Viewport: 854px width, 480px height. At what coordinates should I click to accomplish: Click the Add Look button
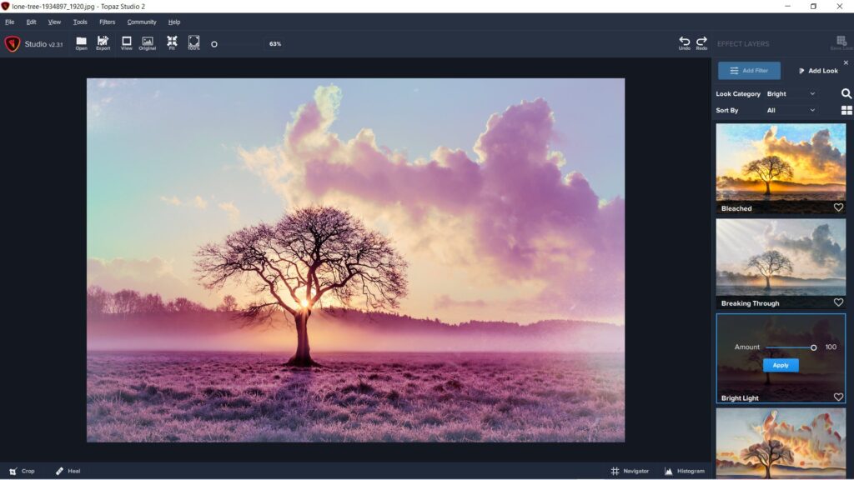pos(818,71)
